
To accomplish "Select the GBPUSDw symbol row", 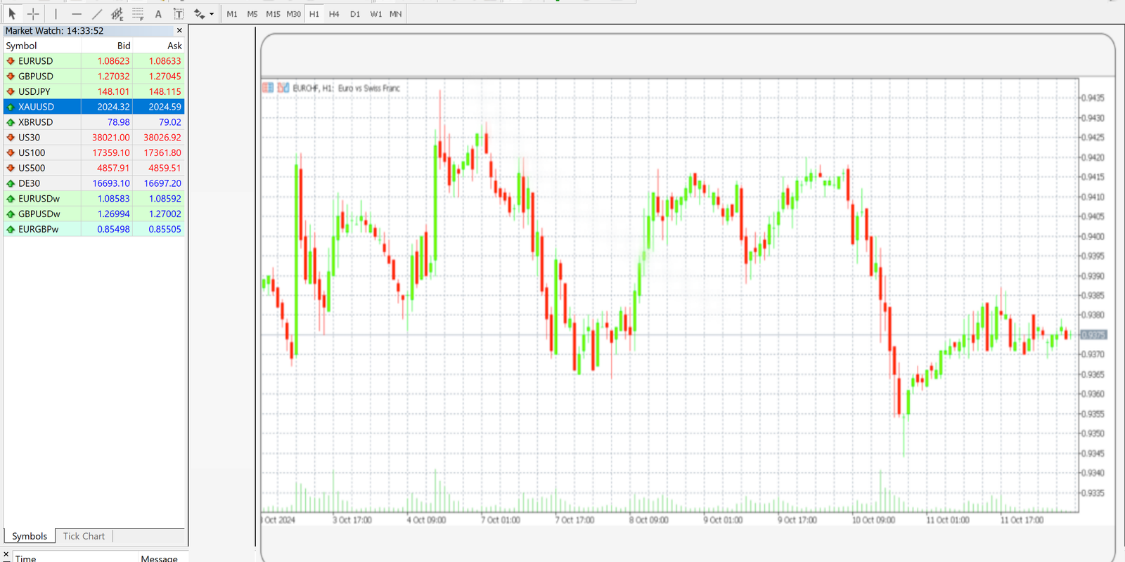I will 94,214.
